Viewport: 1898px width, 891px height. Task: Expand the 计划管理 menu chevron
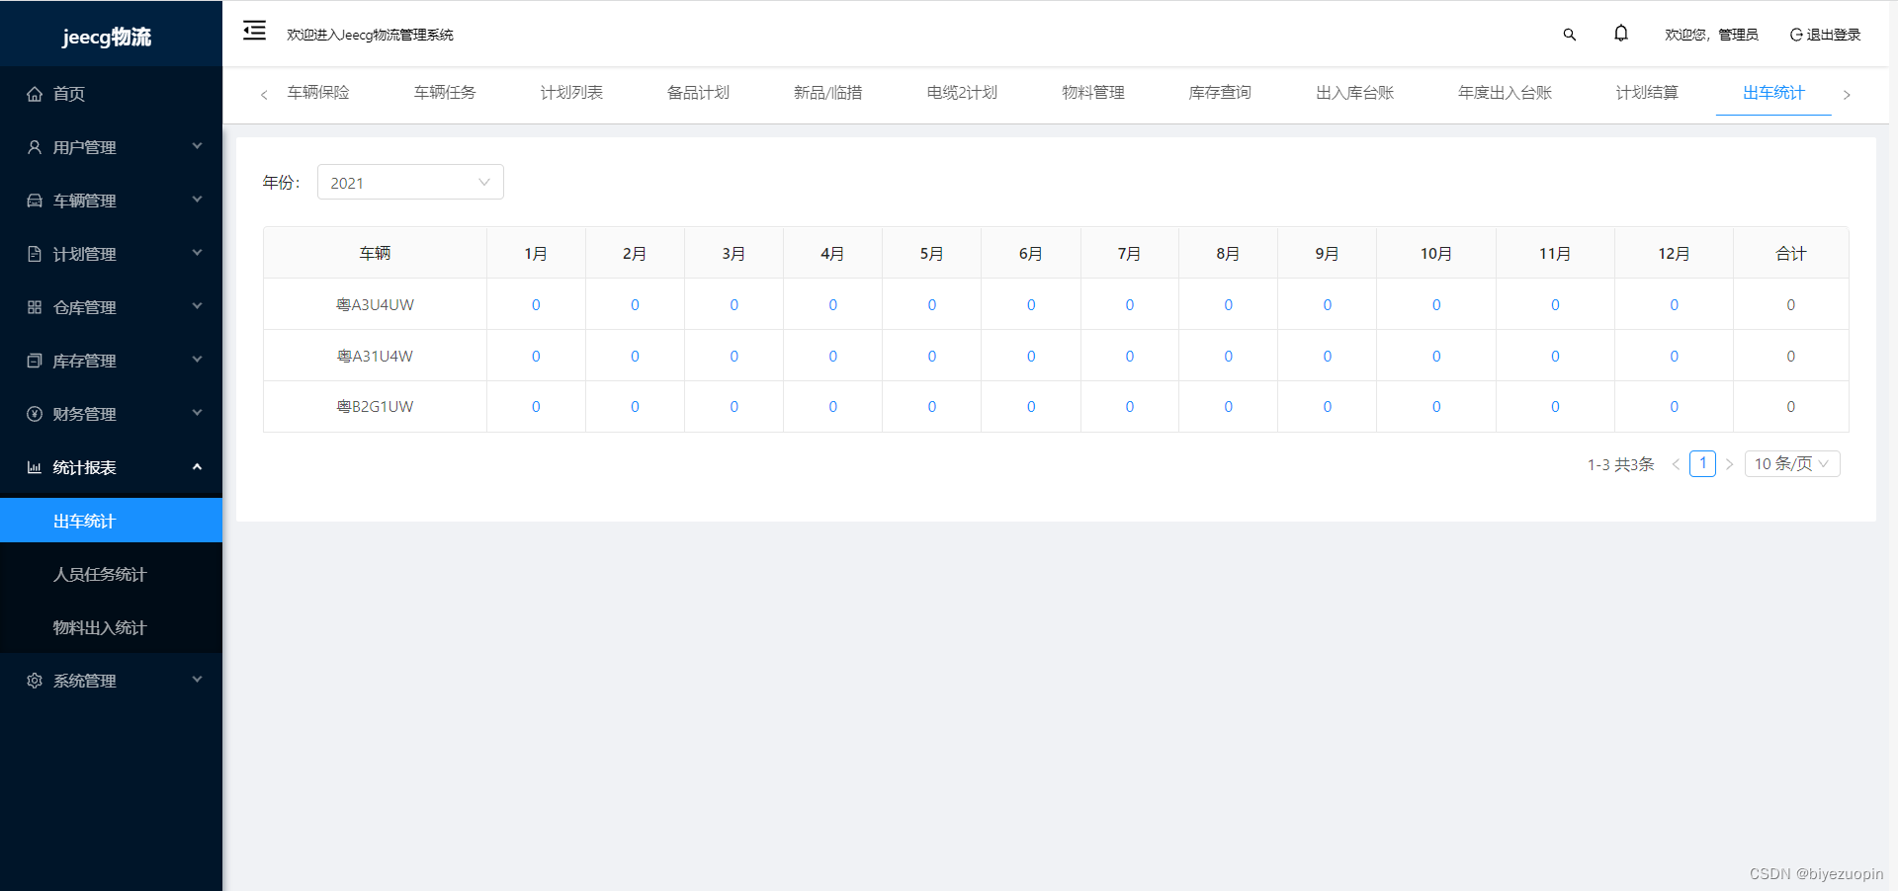point(197,253)
